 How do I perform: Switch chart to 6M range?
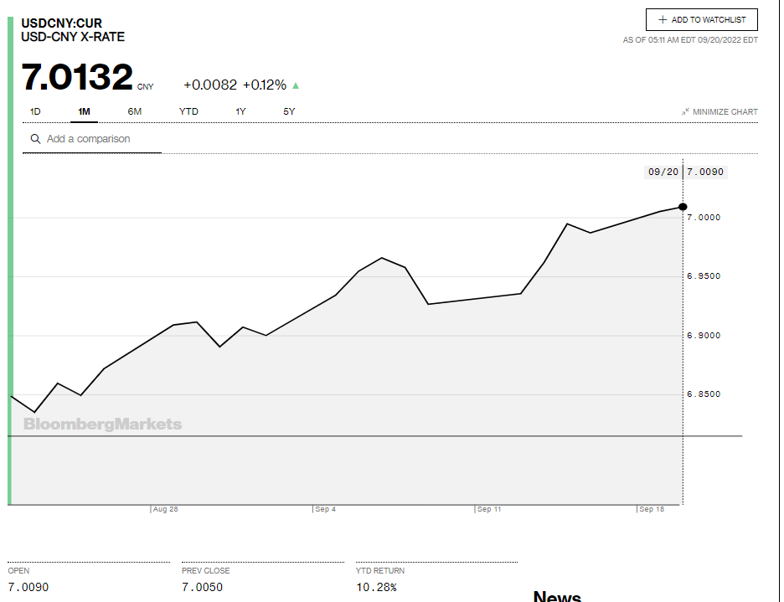(135, 111)
